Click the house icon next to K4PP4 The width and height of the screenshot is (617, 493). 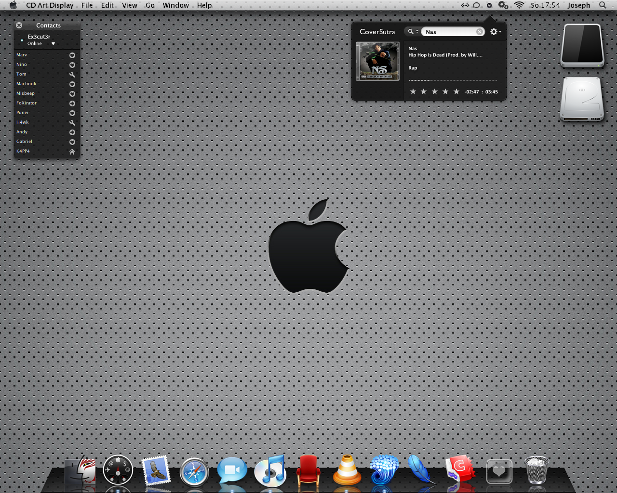(x=72, y=152)
